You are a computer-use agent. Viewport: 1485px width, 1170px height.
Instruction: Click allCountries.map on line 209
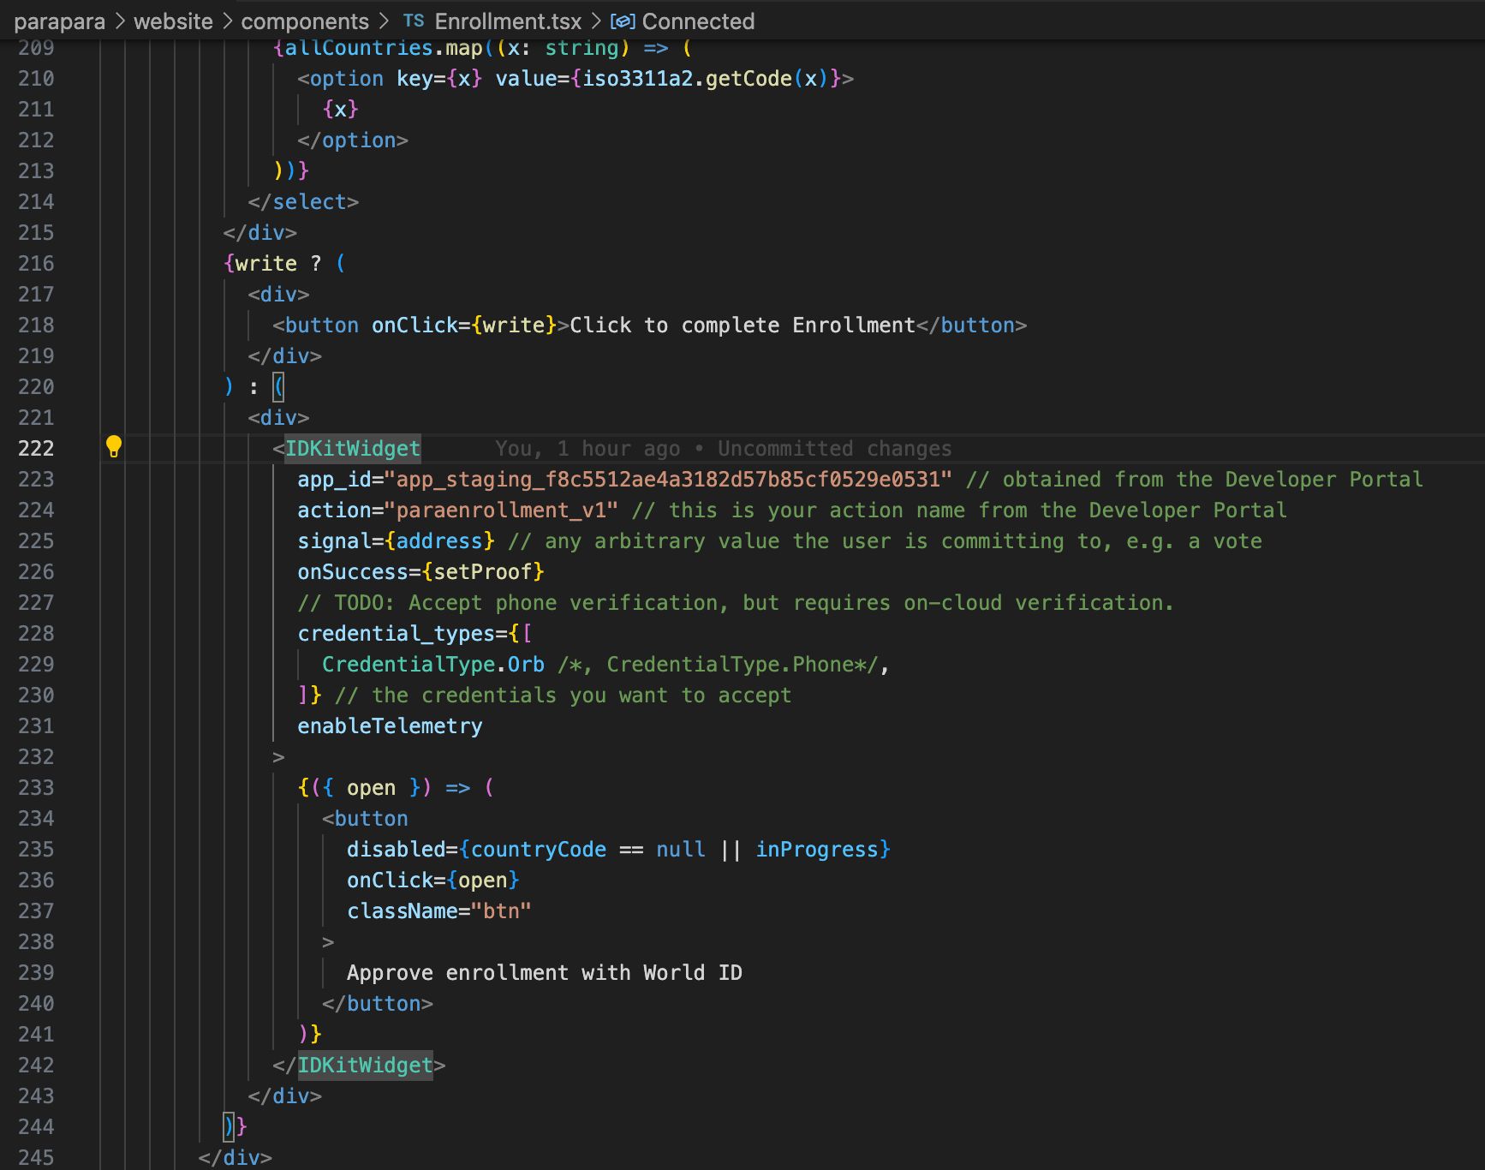[384, 48]
